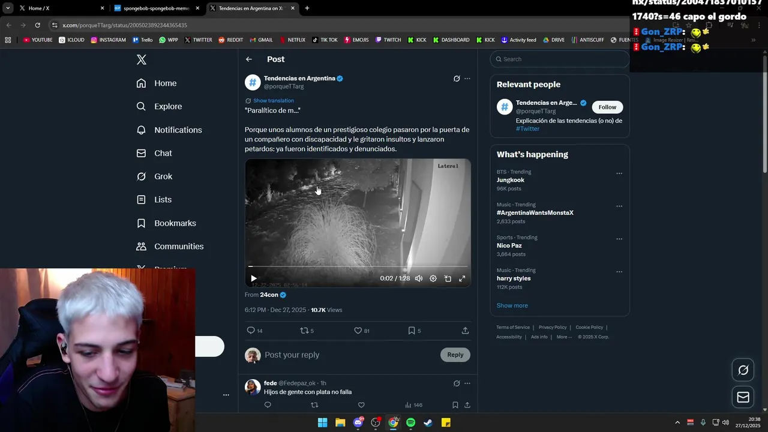This screenshot has height=432, width=768.
Task: Open browser tab search dropdown
Action: (x=8, y=8)
